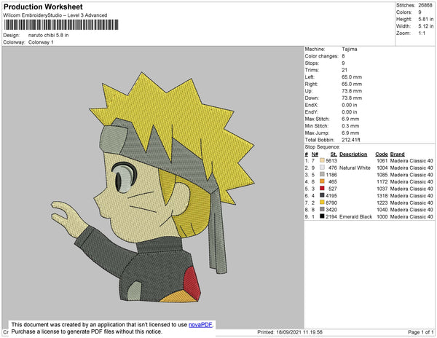Screen dimensions: 437x338
Task: Click the Color changes value '8'
Action: click(343, 56)
